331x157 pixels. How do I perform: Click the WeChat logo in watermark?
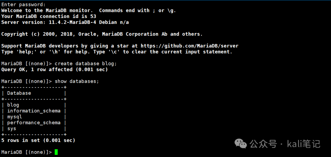pyautogui.click(x=241, y=144)
